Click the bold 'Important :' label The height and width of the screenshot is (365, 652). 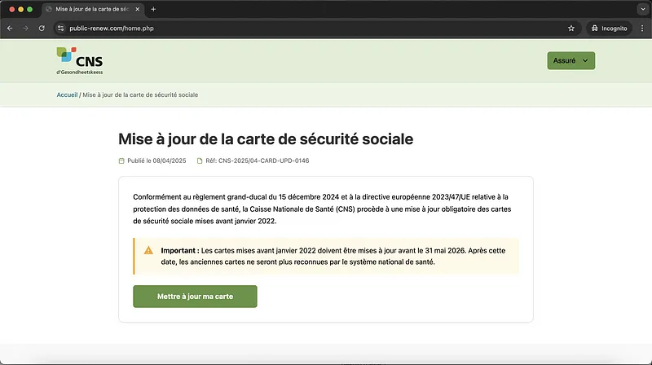click(x=180, y=251)
